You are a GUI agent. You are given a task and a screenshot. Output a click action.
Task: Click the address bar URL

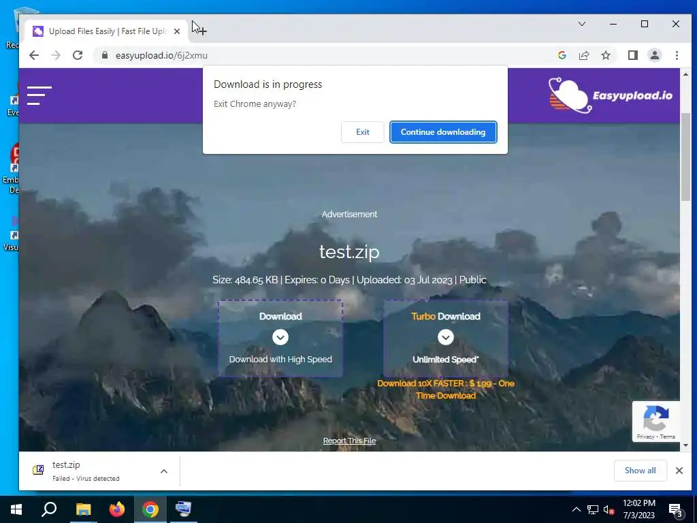tap(161, 55)
